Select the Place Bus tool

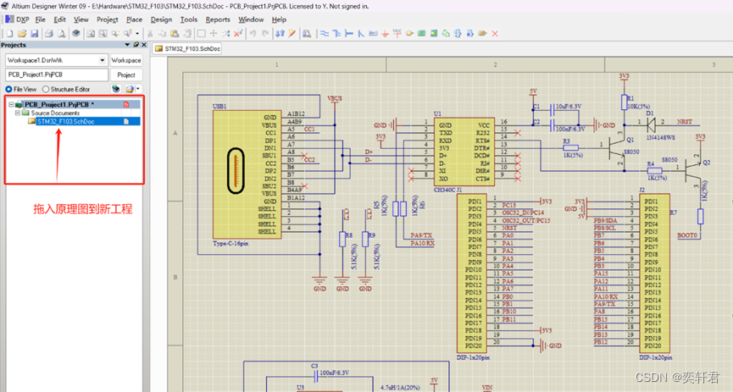click(x=336, y=34)
